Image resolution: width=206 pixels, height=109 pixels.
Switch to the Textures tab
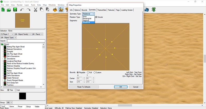click(111, 10)
